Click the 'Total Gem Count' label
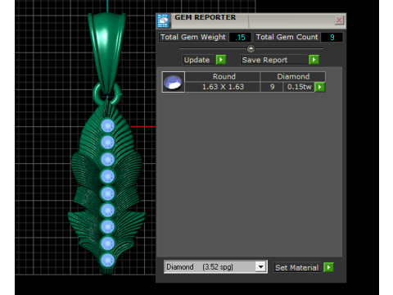This screenshot has height=295, width=393. pos(287,37)
